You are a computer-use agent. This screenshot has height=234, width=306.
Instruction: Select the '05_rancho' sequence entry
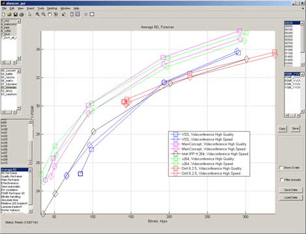click(x=9, y=77)
